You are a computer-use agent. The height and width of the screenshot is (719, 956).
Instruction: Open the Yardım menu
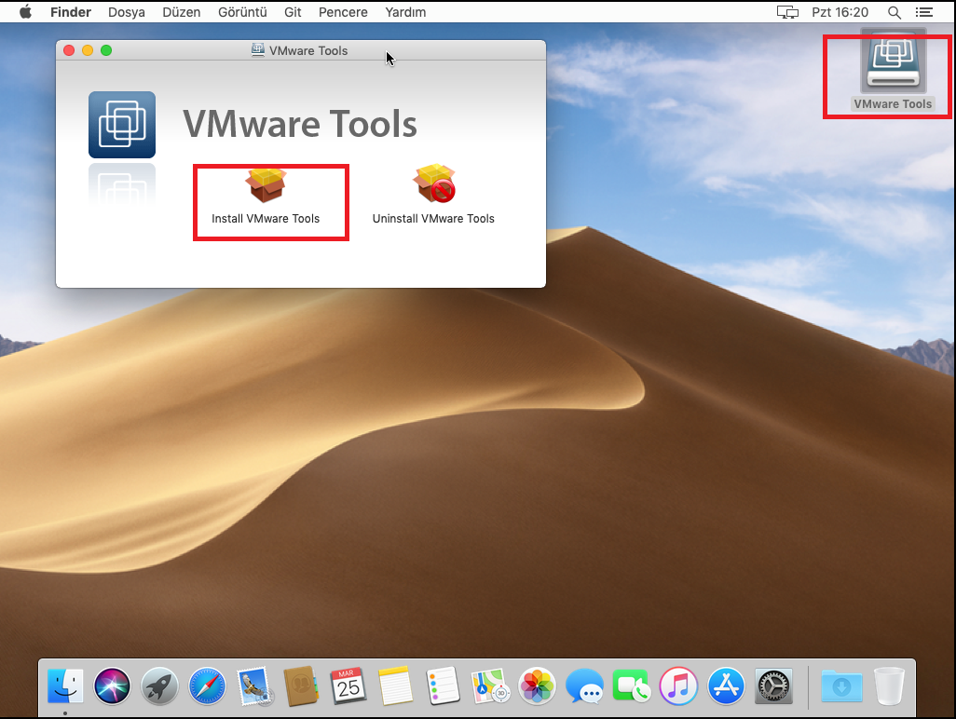[x=405, y=12]
